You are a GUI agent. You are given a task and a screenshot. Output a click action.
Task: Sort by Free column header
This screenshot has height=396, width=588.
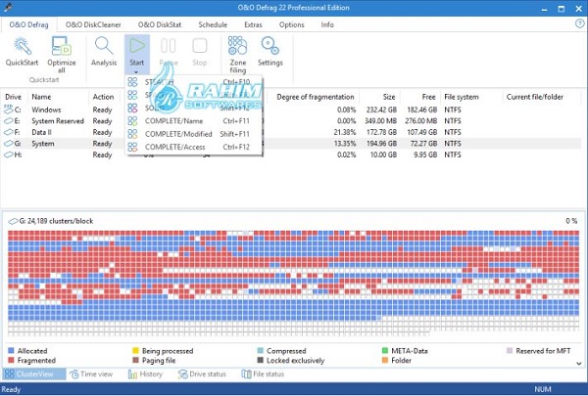(428, 97)
